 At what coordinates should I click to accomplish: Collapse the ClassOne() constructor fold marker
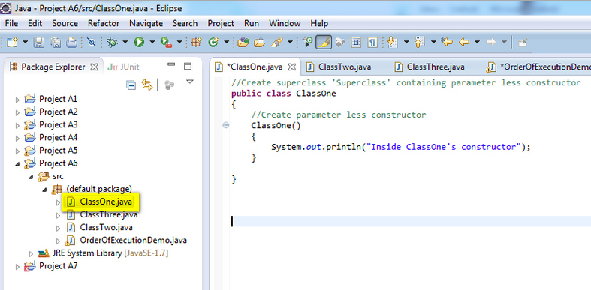point(226,126)
